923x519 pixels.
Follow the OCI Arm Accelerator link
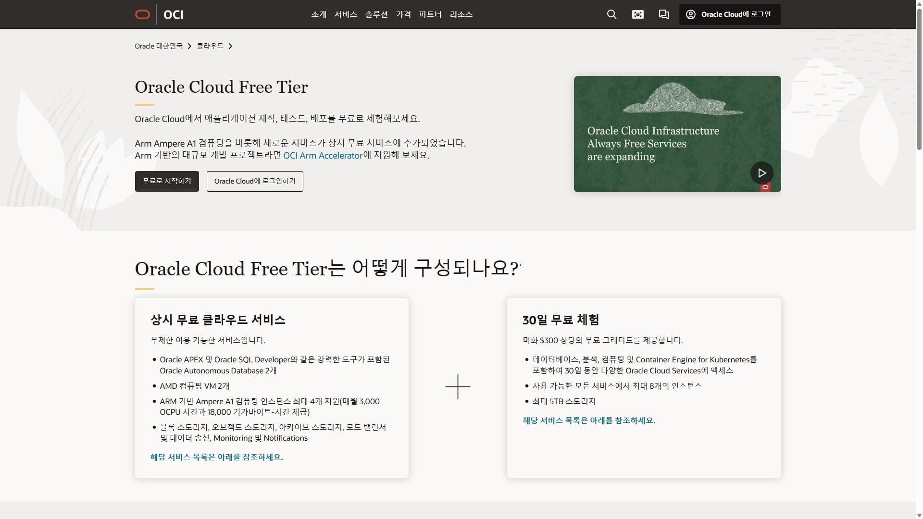(323, 155)
